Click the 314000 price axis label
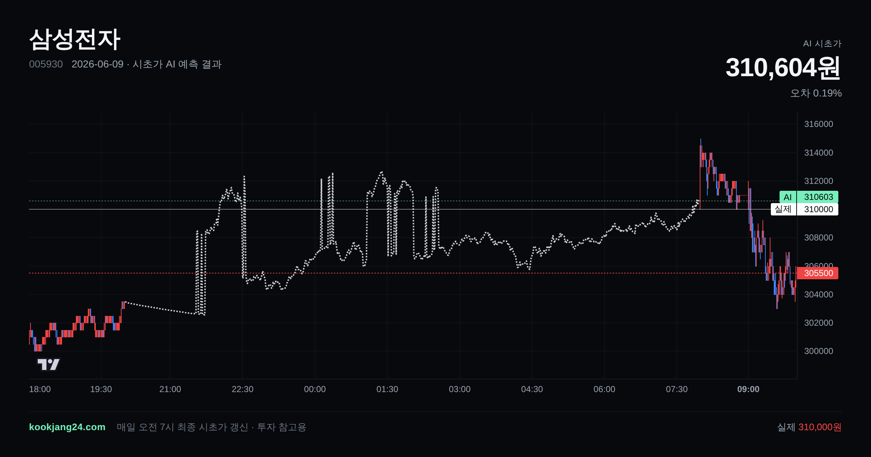This screenshot has width=871, height=457. pyautogui.click(x=818, y=153)
